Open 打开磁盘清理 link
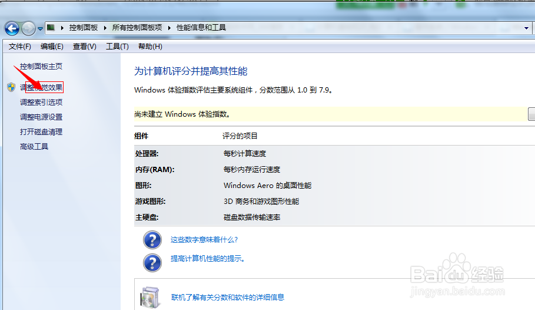Screen dimensions: 535x310 coord(41,132)
